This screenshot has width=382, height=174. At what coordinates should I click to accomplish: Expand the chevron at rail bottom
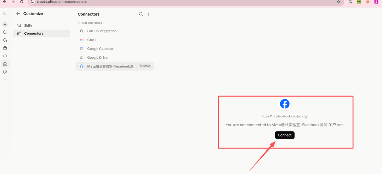click(5, 80)
